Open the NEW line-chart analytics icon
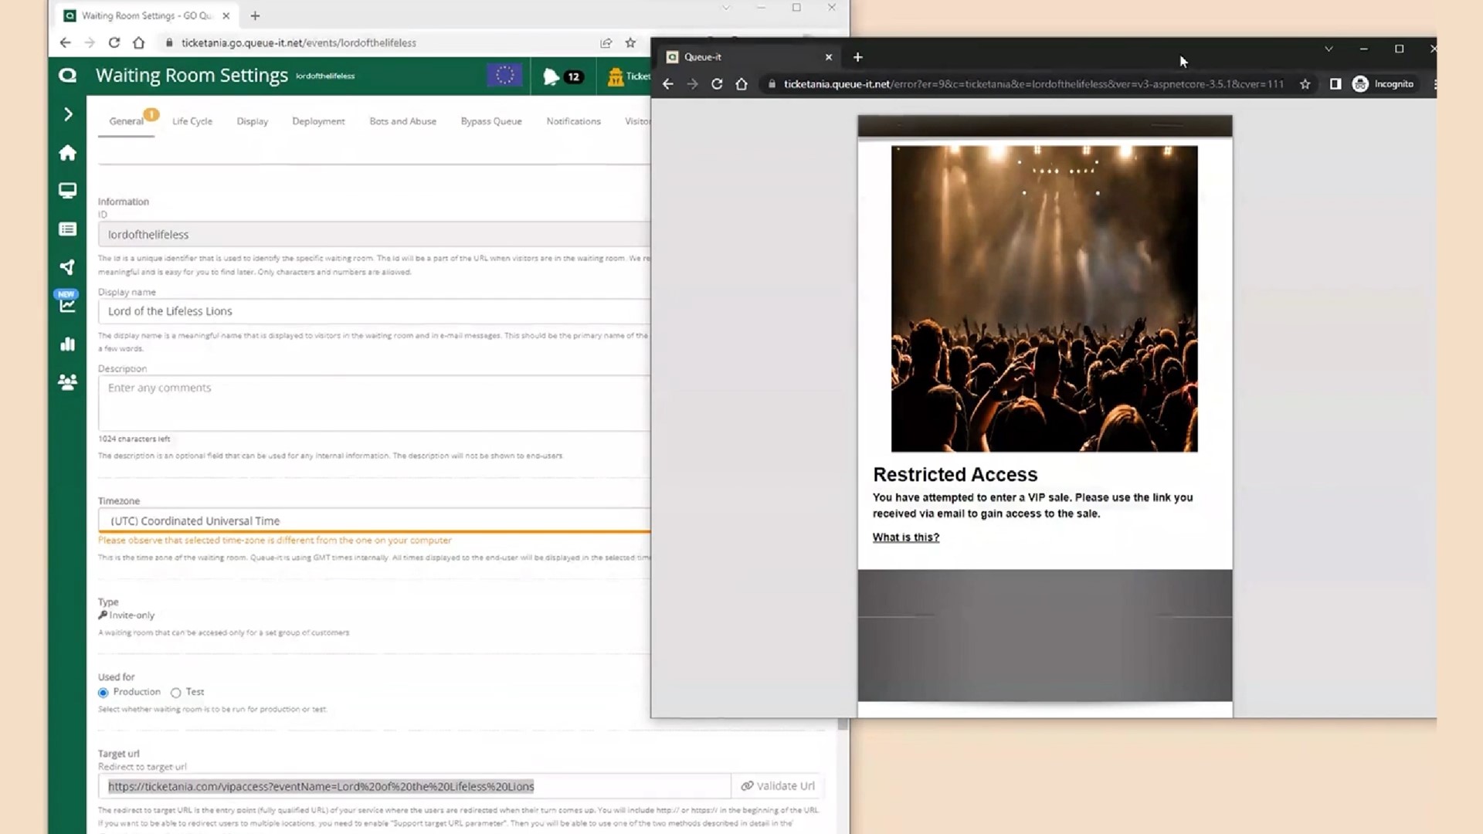The height and width of the screenshot is (834, 1483). (x=67, y=302)
